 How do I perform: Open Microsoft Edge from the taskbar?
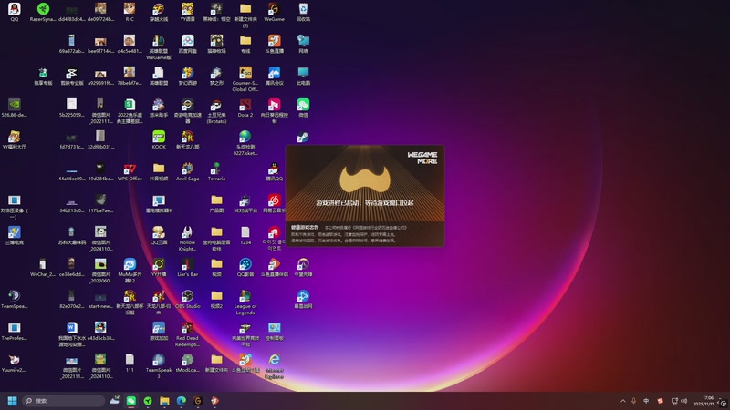click(181, 401)
